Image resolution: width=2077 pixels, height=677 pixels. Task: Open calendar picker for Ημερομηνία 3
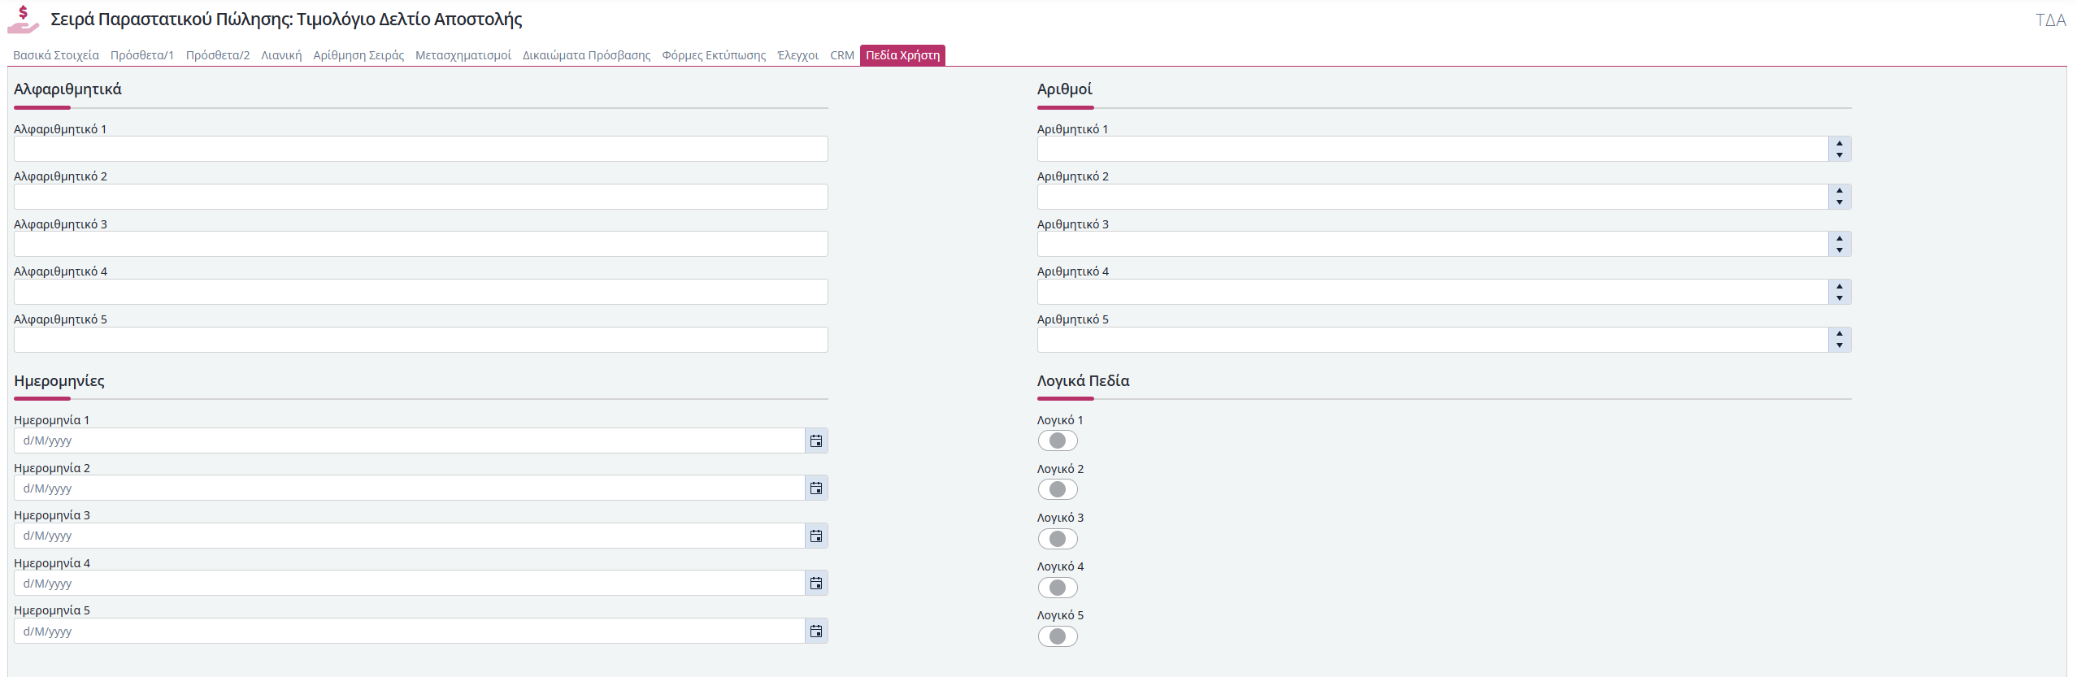click(x=816, y=536)
